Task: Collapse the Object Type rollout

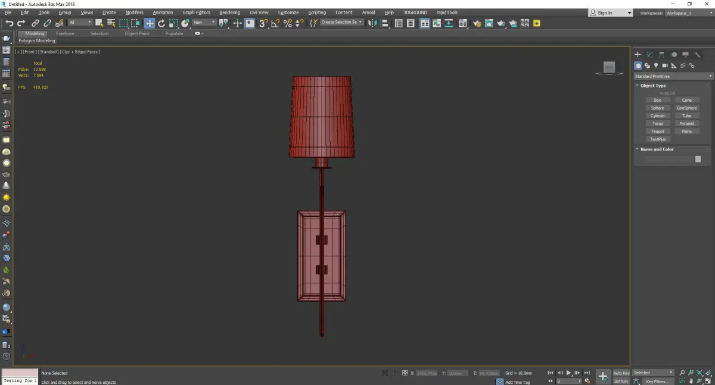Action: 653,86
